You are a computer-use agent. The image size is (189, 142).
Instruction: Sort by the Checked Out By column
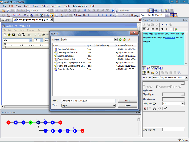(105, 46)
